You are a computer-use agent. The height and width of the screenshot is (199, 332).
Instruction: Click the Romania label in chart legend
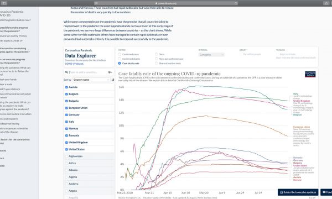tap(298, 158)
